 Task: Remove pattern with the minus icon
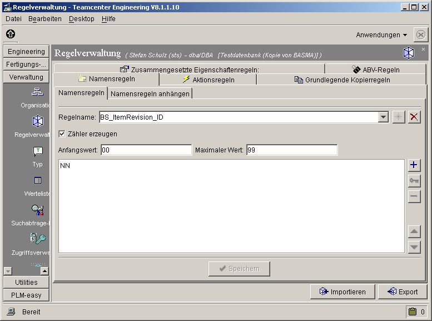pyautogui.click(x=414, y=196)
